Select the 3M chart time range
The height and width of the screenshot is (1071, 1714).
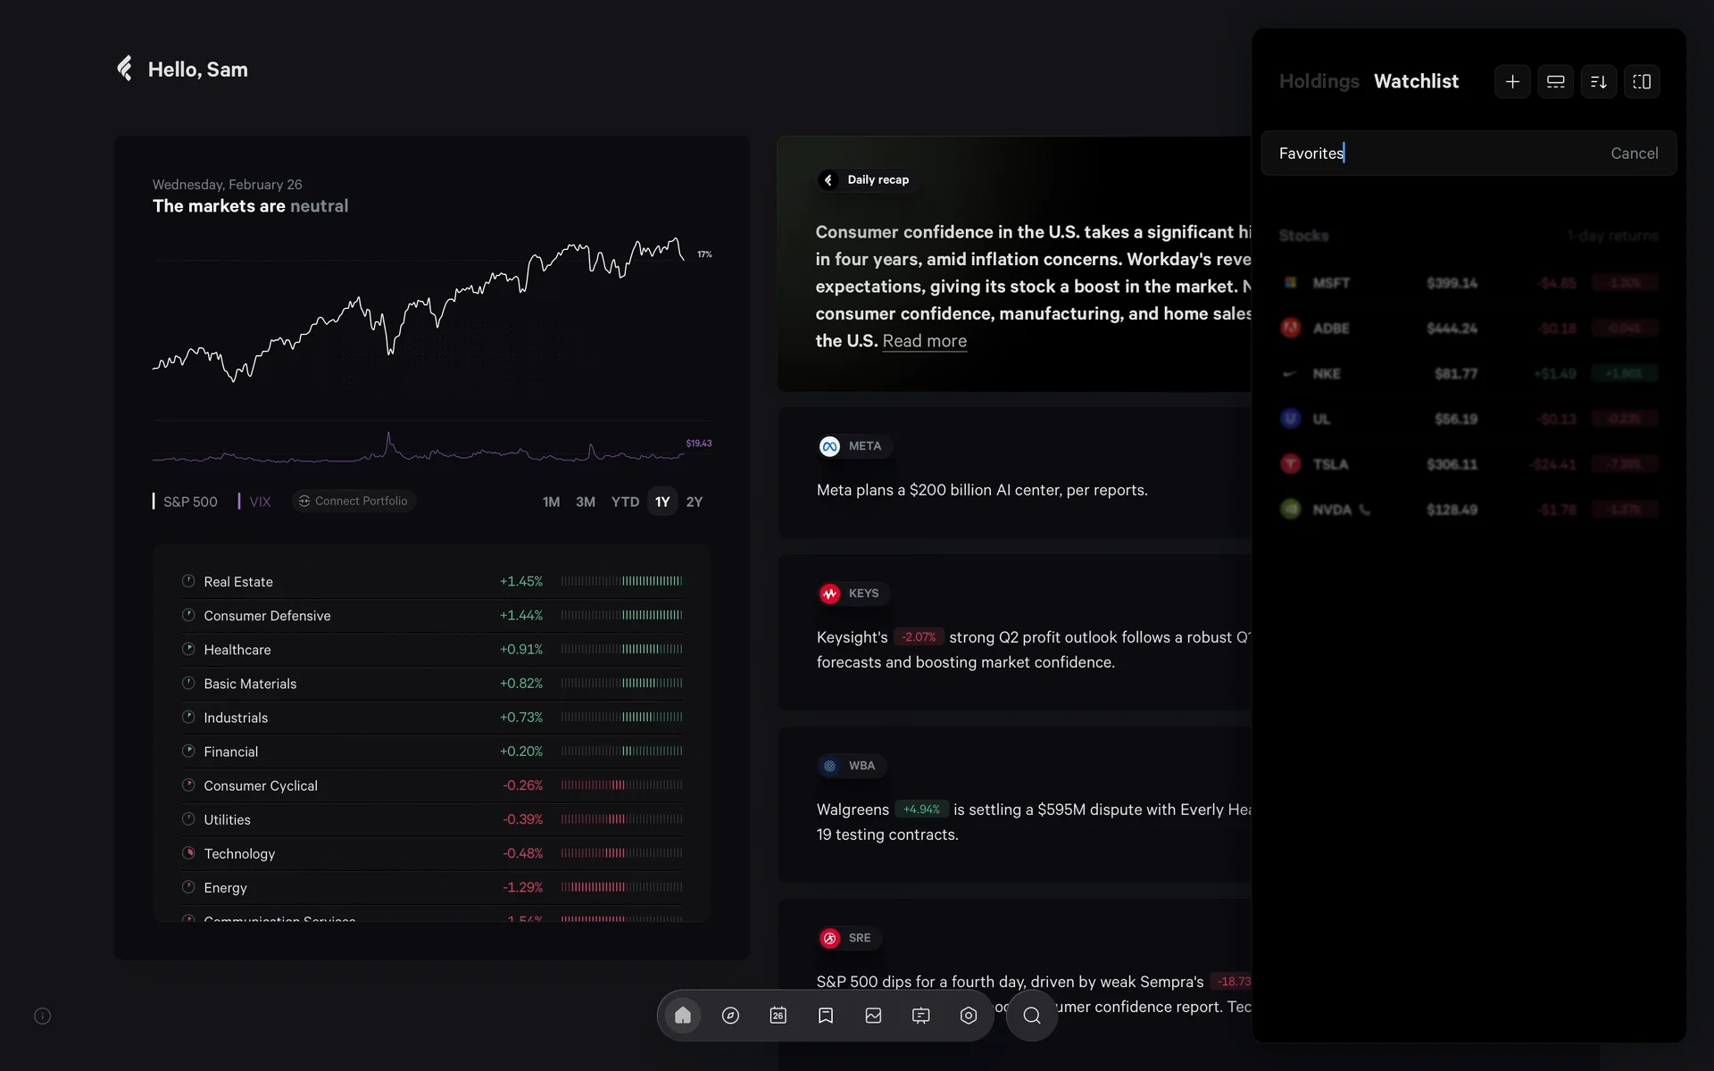point(585,502)
